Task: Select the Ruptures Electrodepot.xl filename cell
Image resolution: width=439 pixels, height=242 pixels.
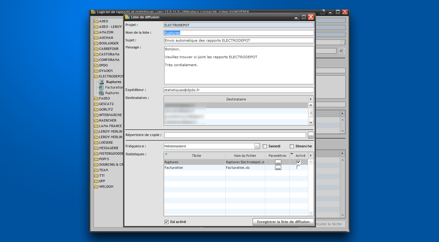Action: pos(245,162)
